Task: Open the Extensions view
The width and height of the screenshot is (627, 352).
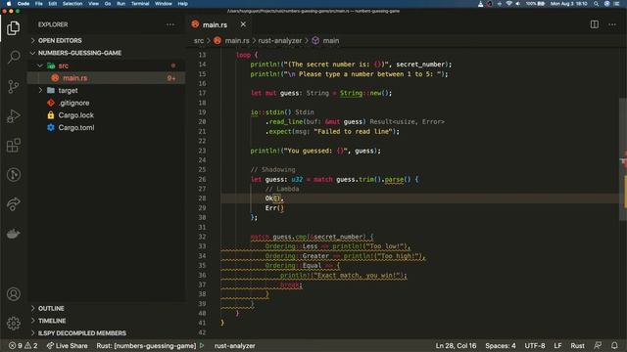Action: 13,146
